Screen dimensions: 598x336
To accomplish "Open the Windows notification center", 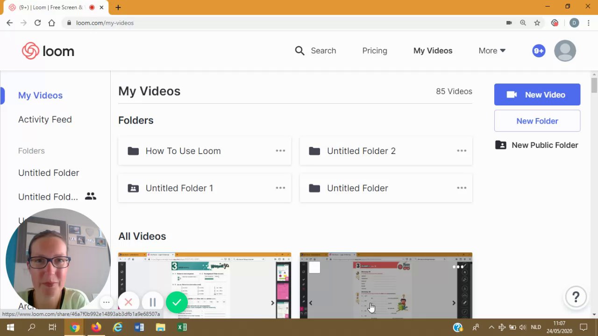I will pos(583,327).
